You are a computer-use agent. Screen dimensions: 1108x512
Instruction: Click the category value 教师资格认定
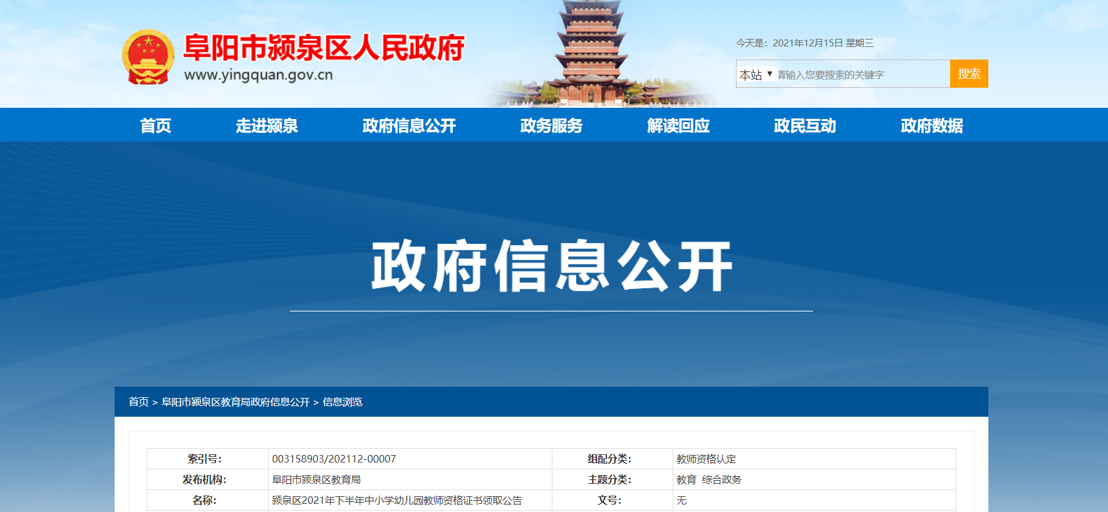pos(707,459)
